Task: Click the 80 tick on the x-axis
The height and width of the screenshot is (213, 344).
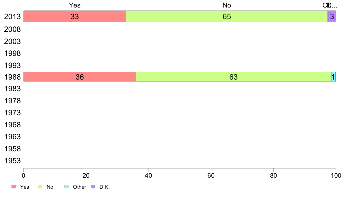Action: 274,175
